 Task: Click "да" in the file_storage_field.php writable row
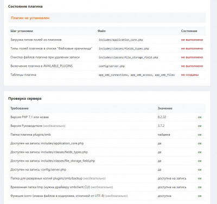click(x=159, y=161)
